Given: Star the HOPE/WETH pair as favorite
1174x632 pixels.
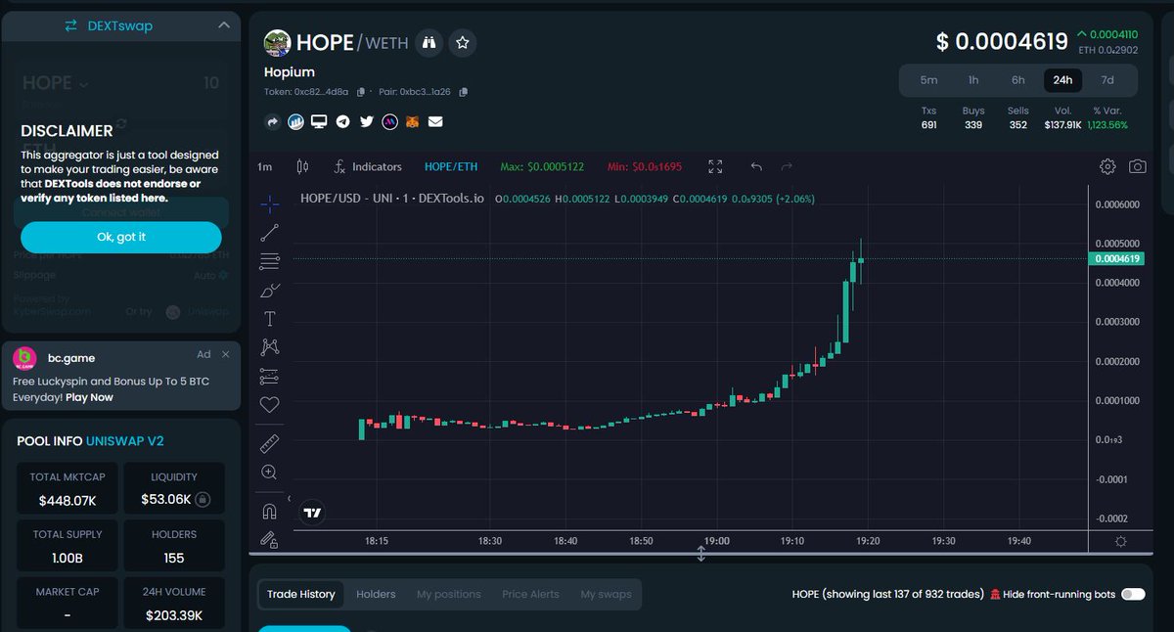Looking at the screenshot, I should 462,42.
